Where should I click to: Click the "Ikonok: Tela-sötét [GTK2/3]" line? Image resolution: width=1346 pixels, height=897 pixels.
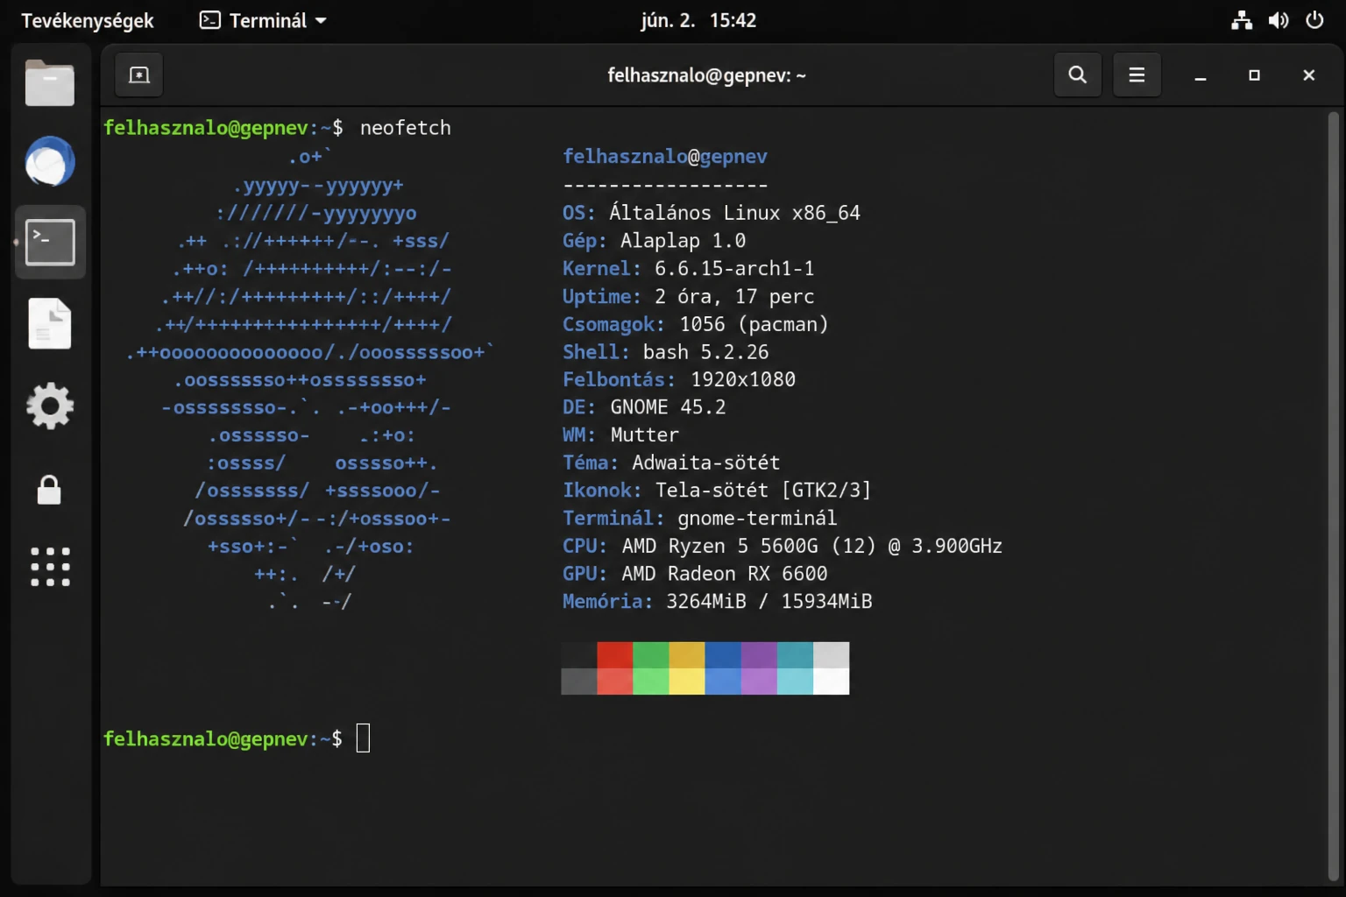[717, 491]
